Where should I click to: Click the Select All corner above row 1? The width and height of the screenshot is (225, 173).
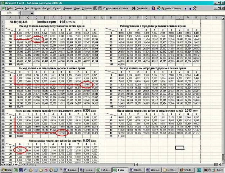click(3, 17)
